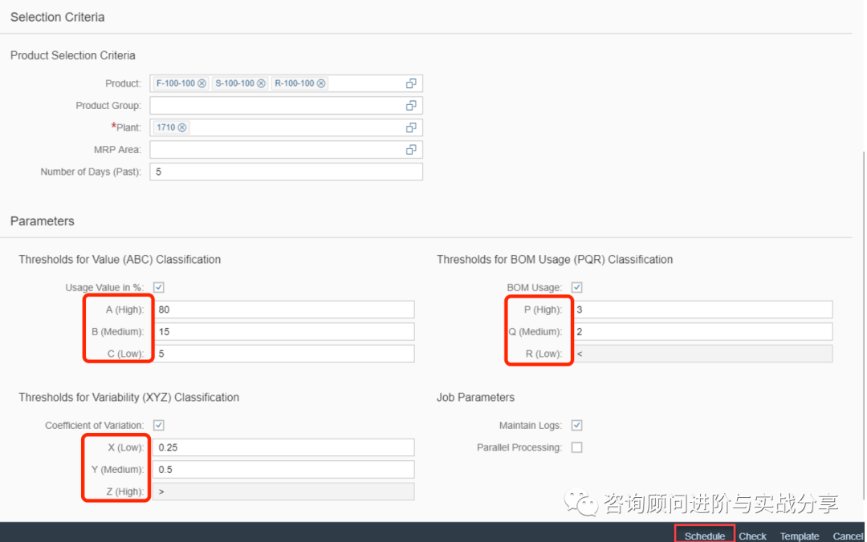Open the value help for Product
This screenshot has width=867, height=542.
click(411, 83)
